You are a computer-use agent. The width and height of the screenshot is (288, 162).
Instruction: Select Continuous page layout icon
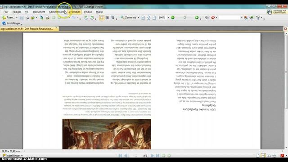click(263, 156)
